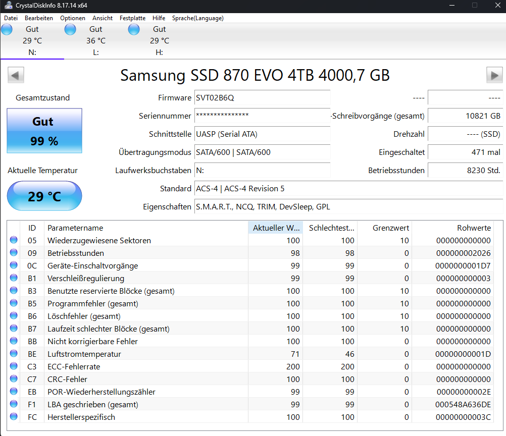Open the Bearbeiten menu
The image size is (506, 436).
(39, 18)
